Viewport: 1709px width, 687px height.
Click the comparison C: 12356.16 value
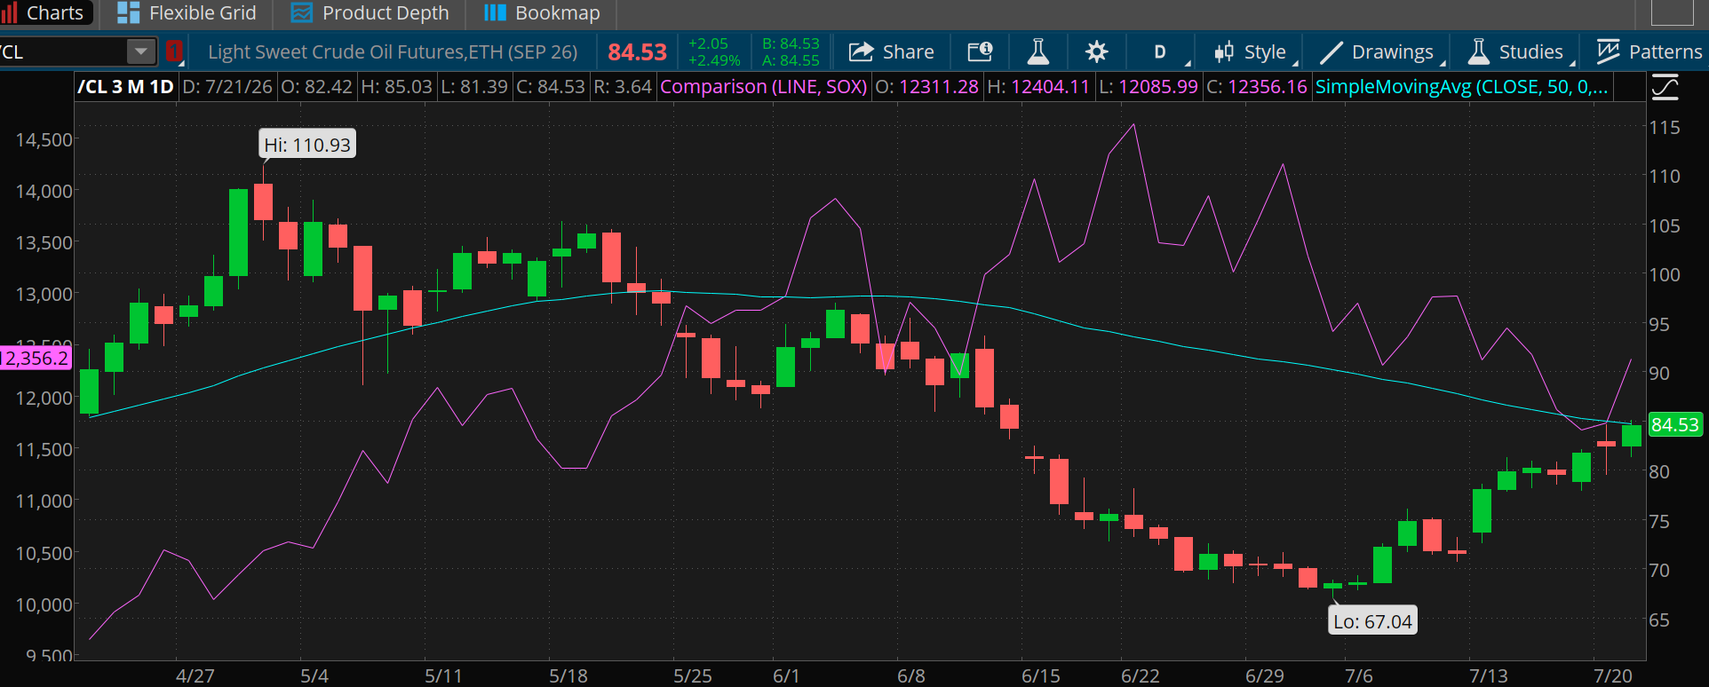coord(1257,87)
